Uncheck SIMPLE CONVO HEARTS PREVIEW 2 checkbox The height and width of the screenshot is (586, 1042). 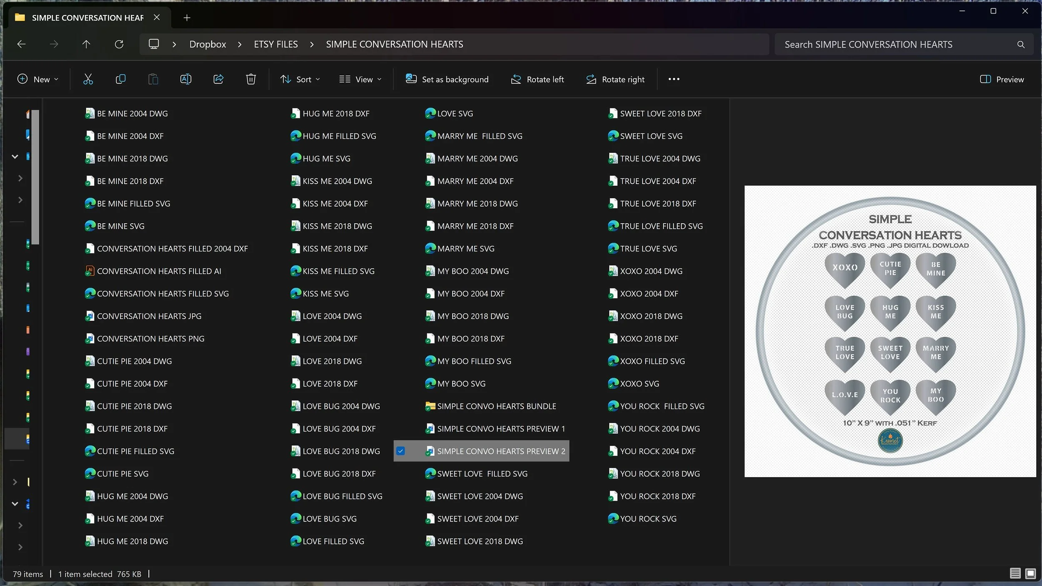tap(401, 451)
